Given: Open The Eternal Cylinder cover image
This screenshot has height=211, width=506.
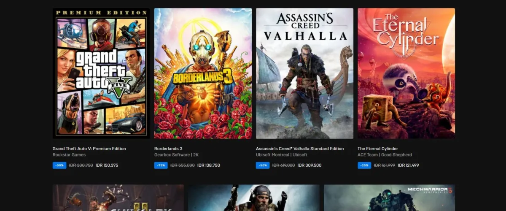Looking at the screenshot, I should tap(406, 73).
